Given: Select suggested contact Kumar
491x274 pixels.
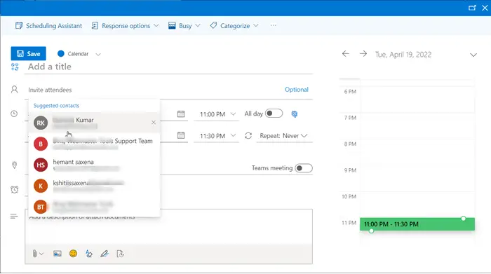Looking at the screenshot, I should pos(94,123).
